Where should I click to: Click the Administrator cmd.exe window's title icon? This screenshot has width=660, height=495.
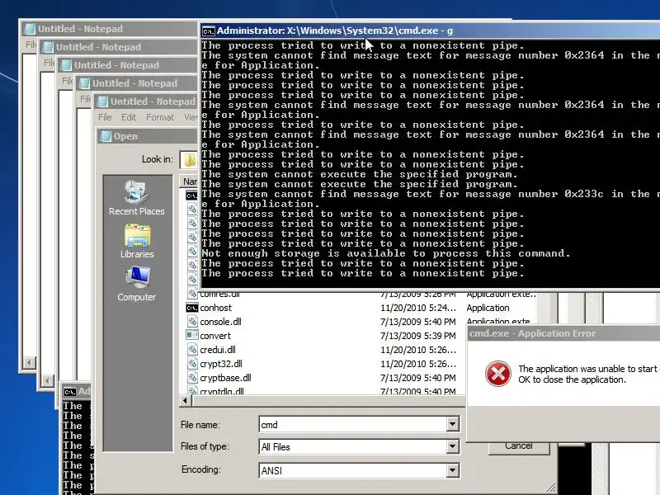pos(209,31)
